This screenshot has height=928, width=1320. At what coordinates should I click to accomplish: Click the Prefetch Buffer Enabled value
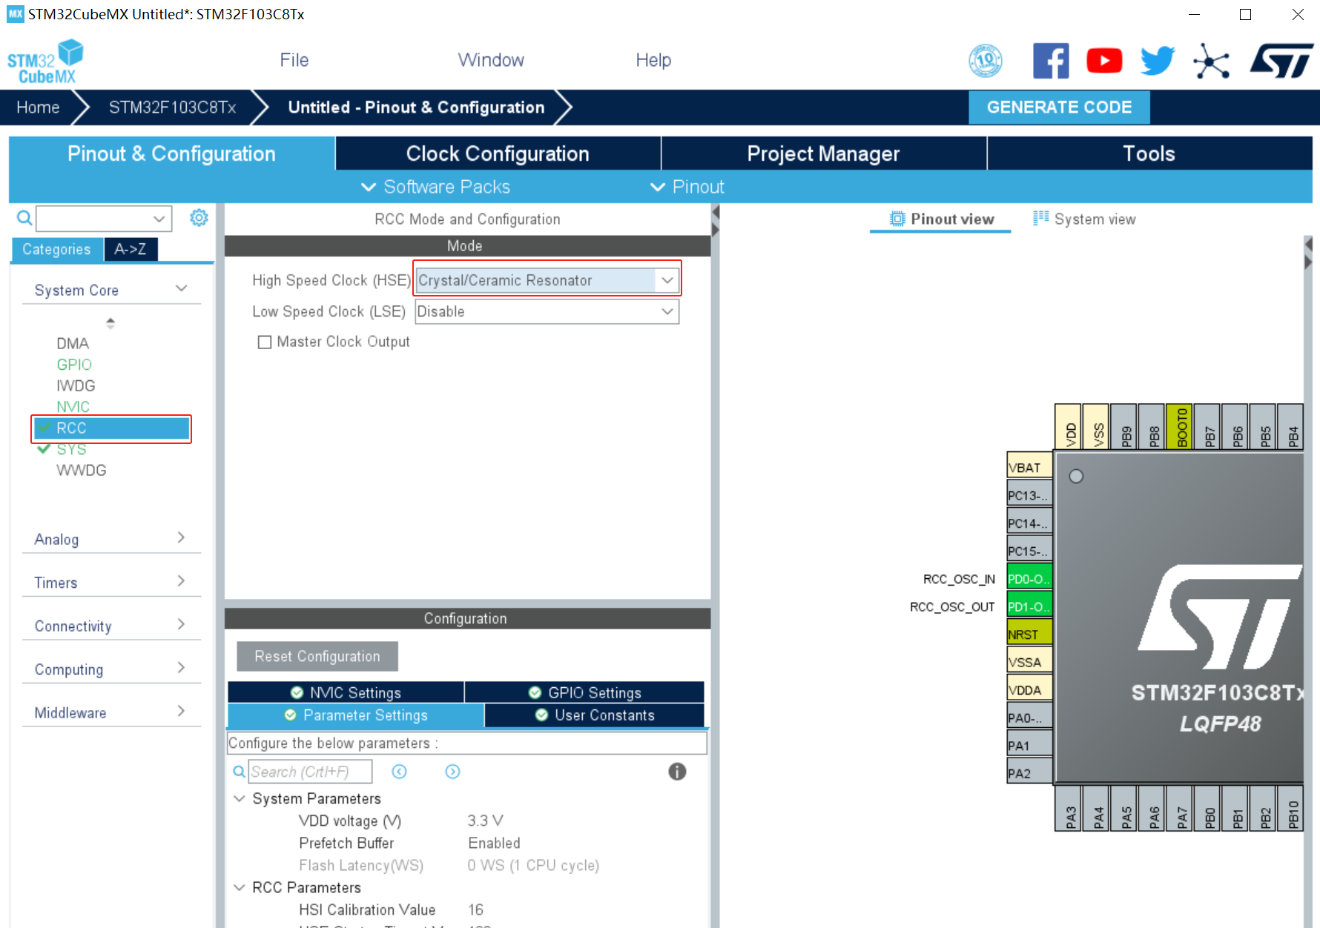[495, 843]
